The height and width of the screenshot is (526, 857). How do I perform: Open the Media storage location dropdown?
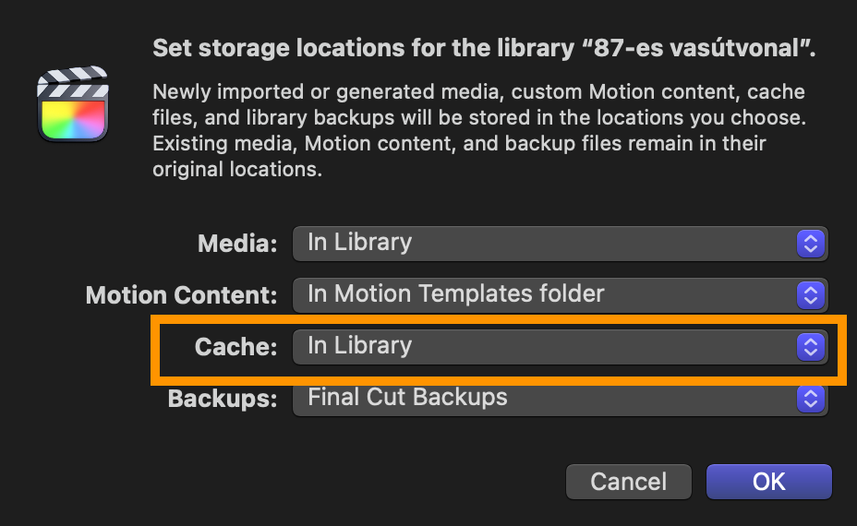pyautogui.click(x=561, y=244)
